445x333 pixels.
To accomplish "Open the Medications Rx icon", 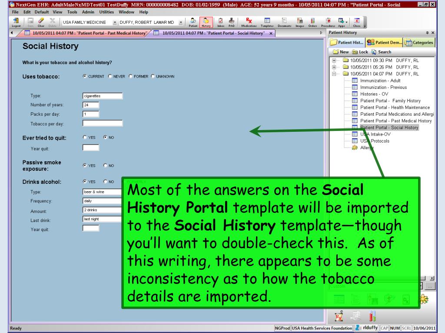I will (x=249, y=22).
